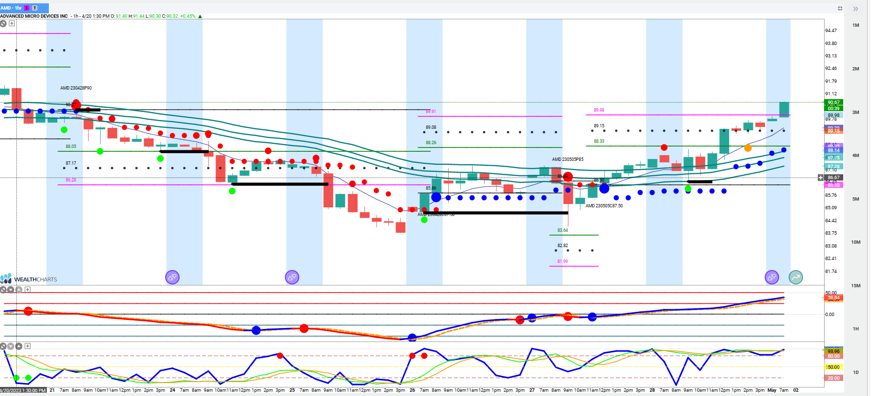The image size is (871, 396).
Task: Expand the right sidebar with double chevron
Action: [856, 9]
